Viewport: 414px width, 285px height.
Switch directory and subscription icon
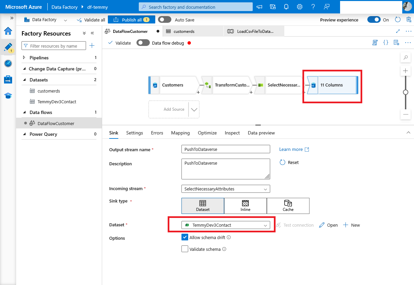273,7
